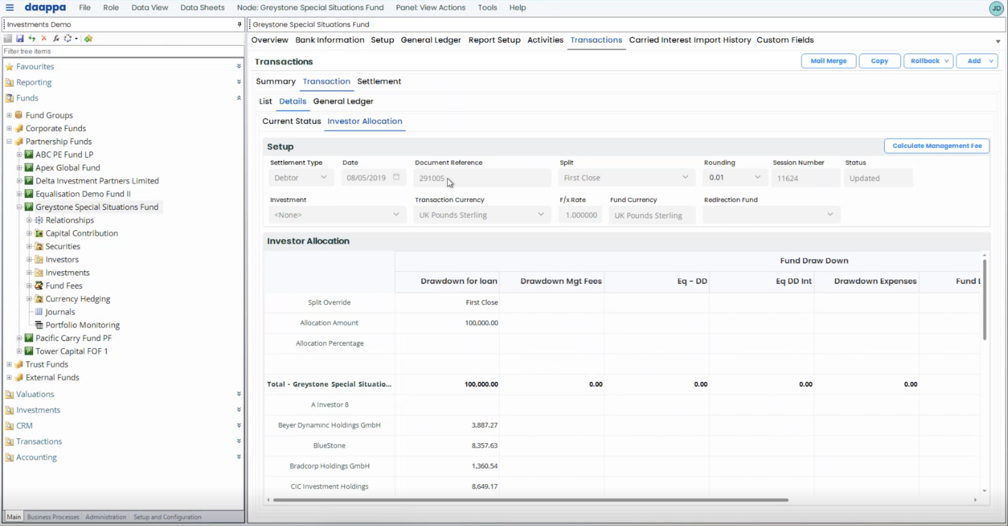Select the Currency Hedging tree node
The width and height of the screenshot is (1008, 526).
[x=77, y=299]
